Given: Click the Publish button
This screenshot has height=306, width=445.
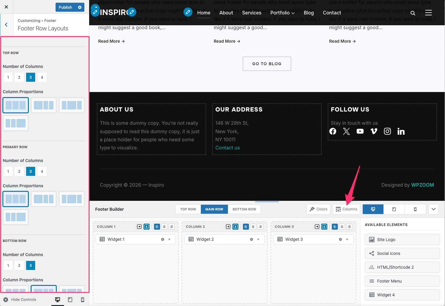Looking at the screenshot, I should (x=65, y=7).
